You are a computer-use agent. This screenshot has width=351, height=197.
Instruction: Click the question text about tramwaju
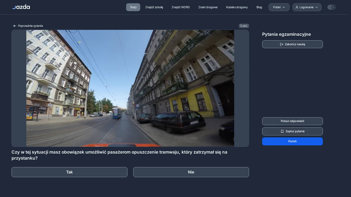tap(119, 155)
